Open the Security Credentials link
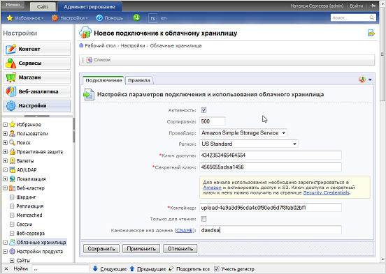 pyautogui.click(x=326, y=192)
